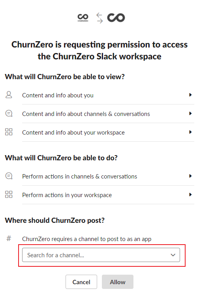Screen dimensions: 199x302
Task: Focus the Search for a channel field
Action: pyautogui.click(x=101, y=255)
